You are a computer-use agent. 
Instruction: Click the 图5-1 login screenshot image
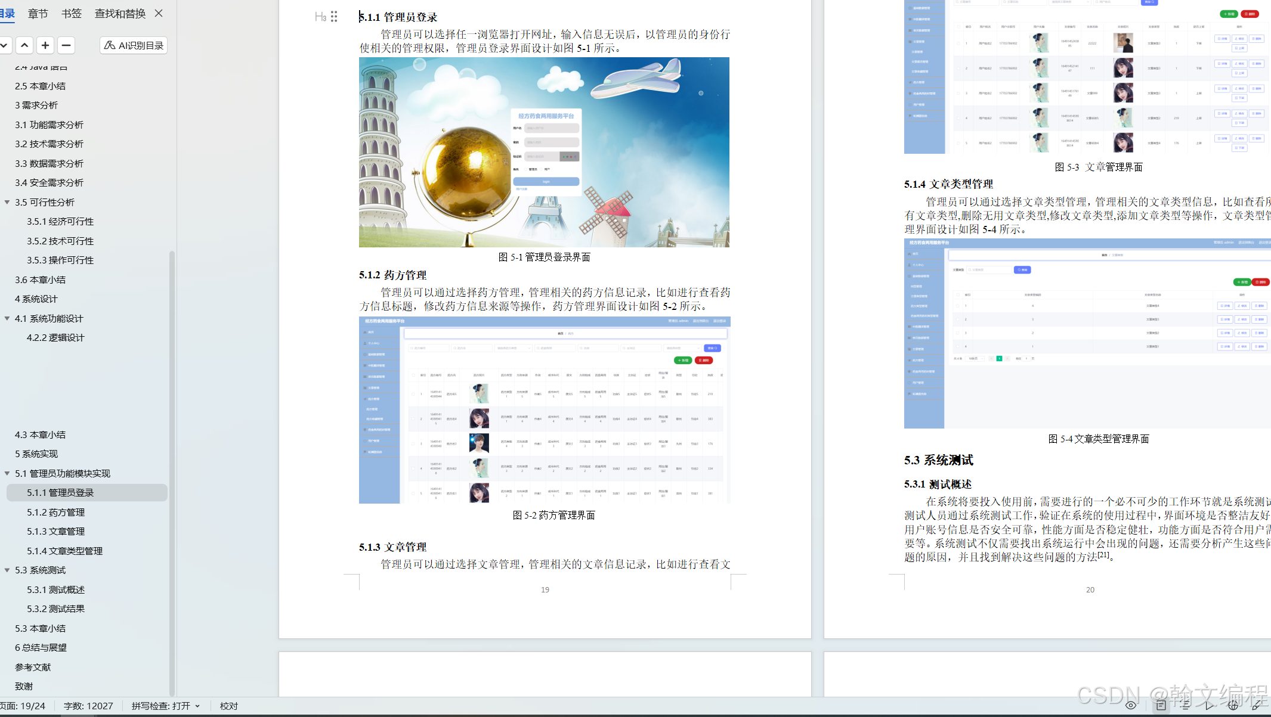pyautogui.click(x=544, y=152)
